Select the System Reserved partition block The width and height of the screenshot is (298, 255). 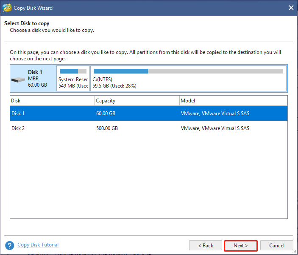pyautogui.click(x=73, y=79)
